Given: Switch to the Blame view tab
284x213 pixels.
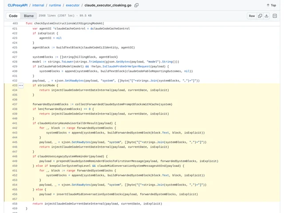Looking at the screenshot, I should tap(28, 16).
